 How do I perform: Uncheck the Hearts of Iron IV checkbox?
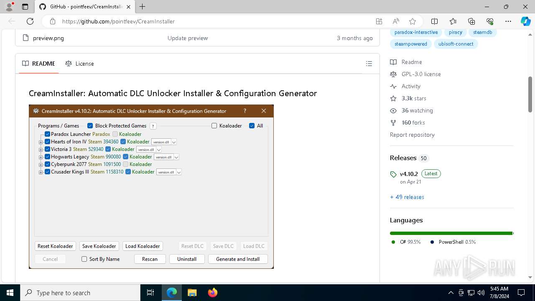click(x=47, y=142)
